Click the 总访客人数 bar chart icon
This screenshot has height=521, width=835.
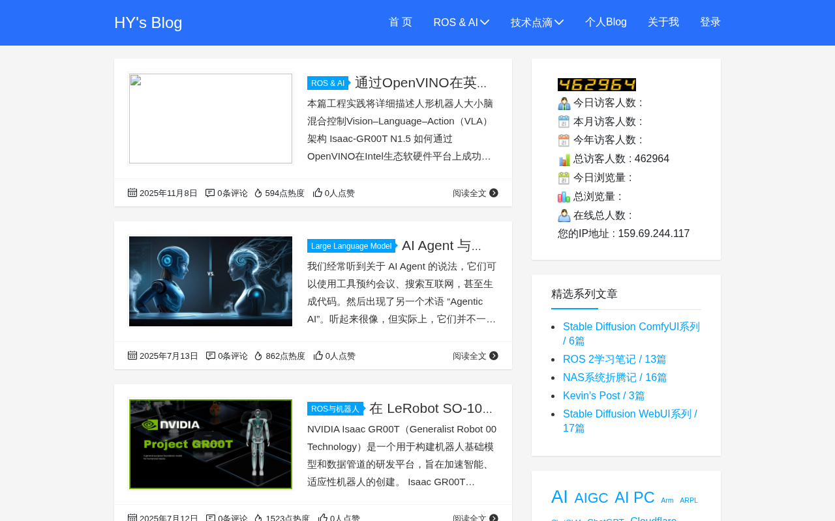564,159
